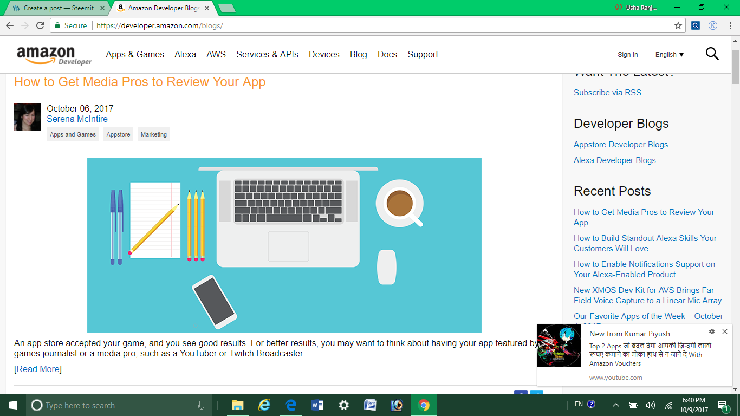Open the Services & APIs nav menu
The image size is (740, 416).
[x=268, y=54]
